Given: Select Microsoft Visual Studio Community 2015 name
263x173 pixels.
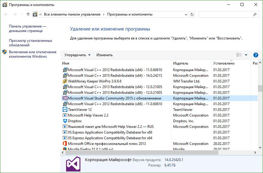Looking at the screenshot, I should (114, 98).
